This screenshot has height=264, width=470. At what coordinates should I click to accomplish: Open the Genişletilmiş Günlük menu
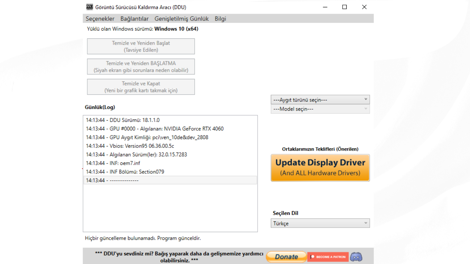(182, 19)
